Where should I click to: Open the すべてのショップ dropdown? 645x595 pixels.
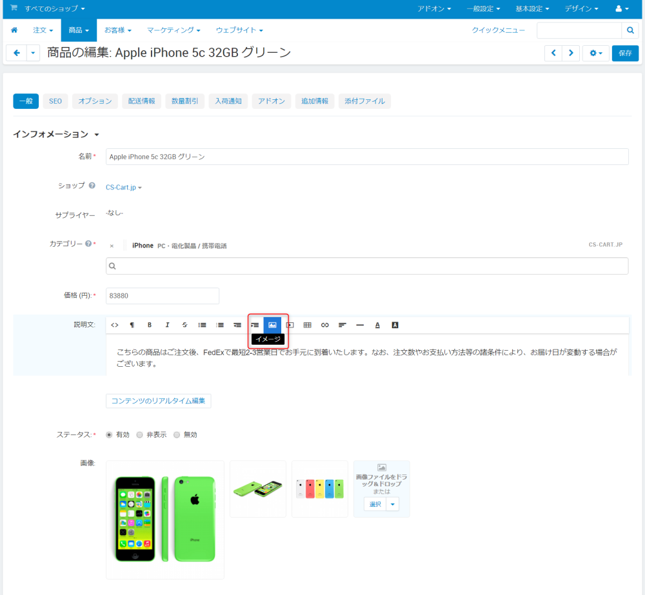tap(54, 8)
